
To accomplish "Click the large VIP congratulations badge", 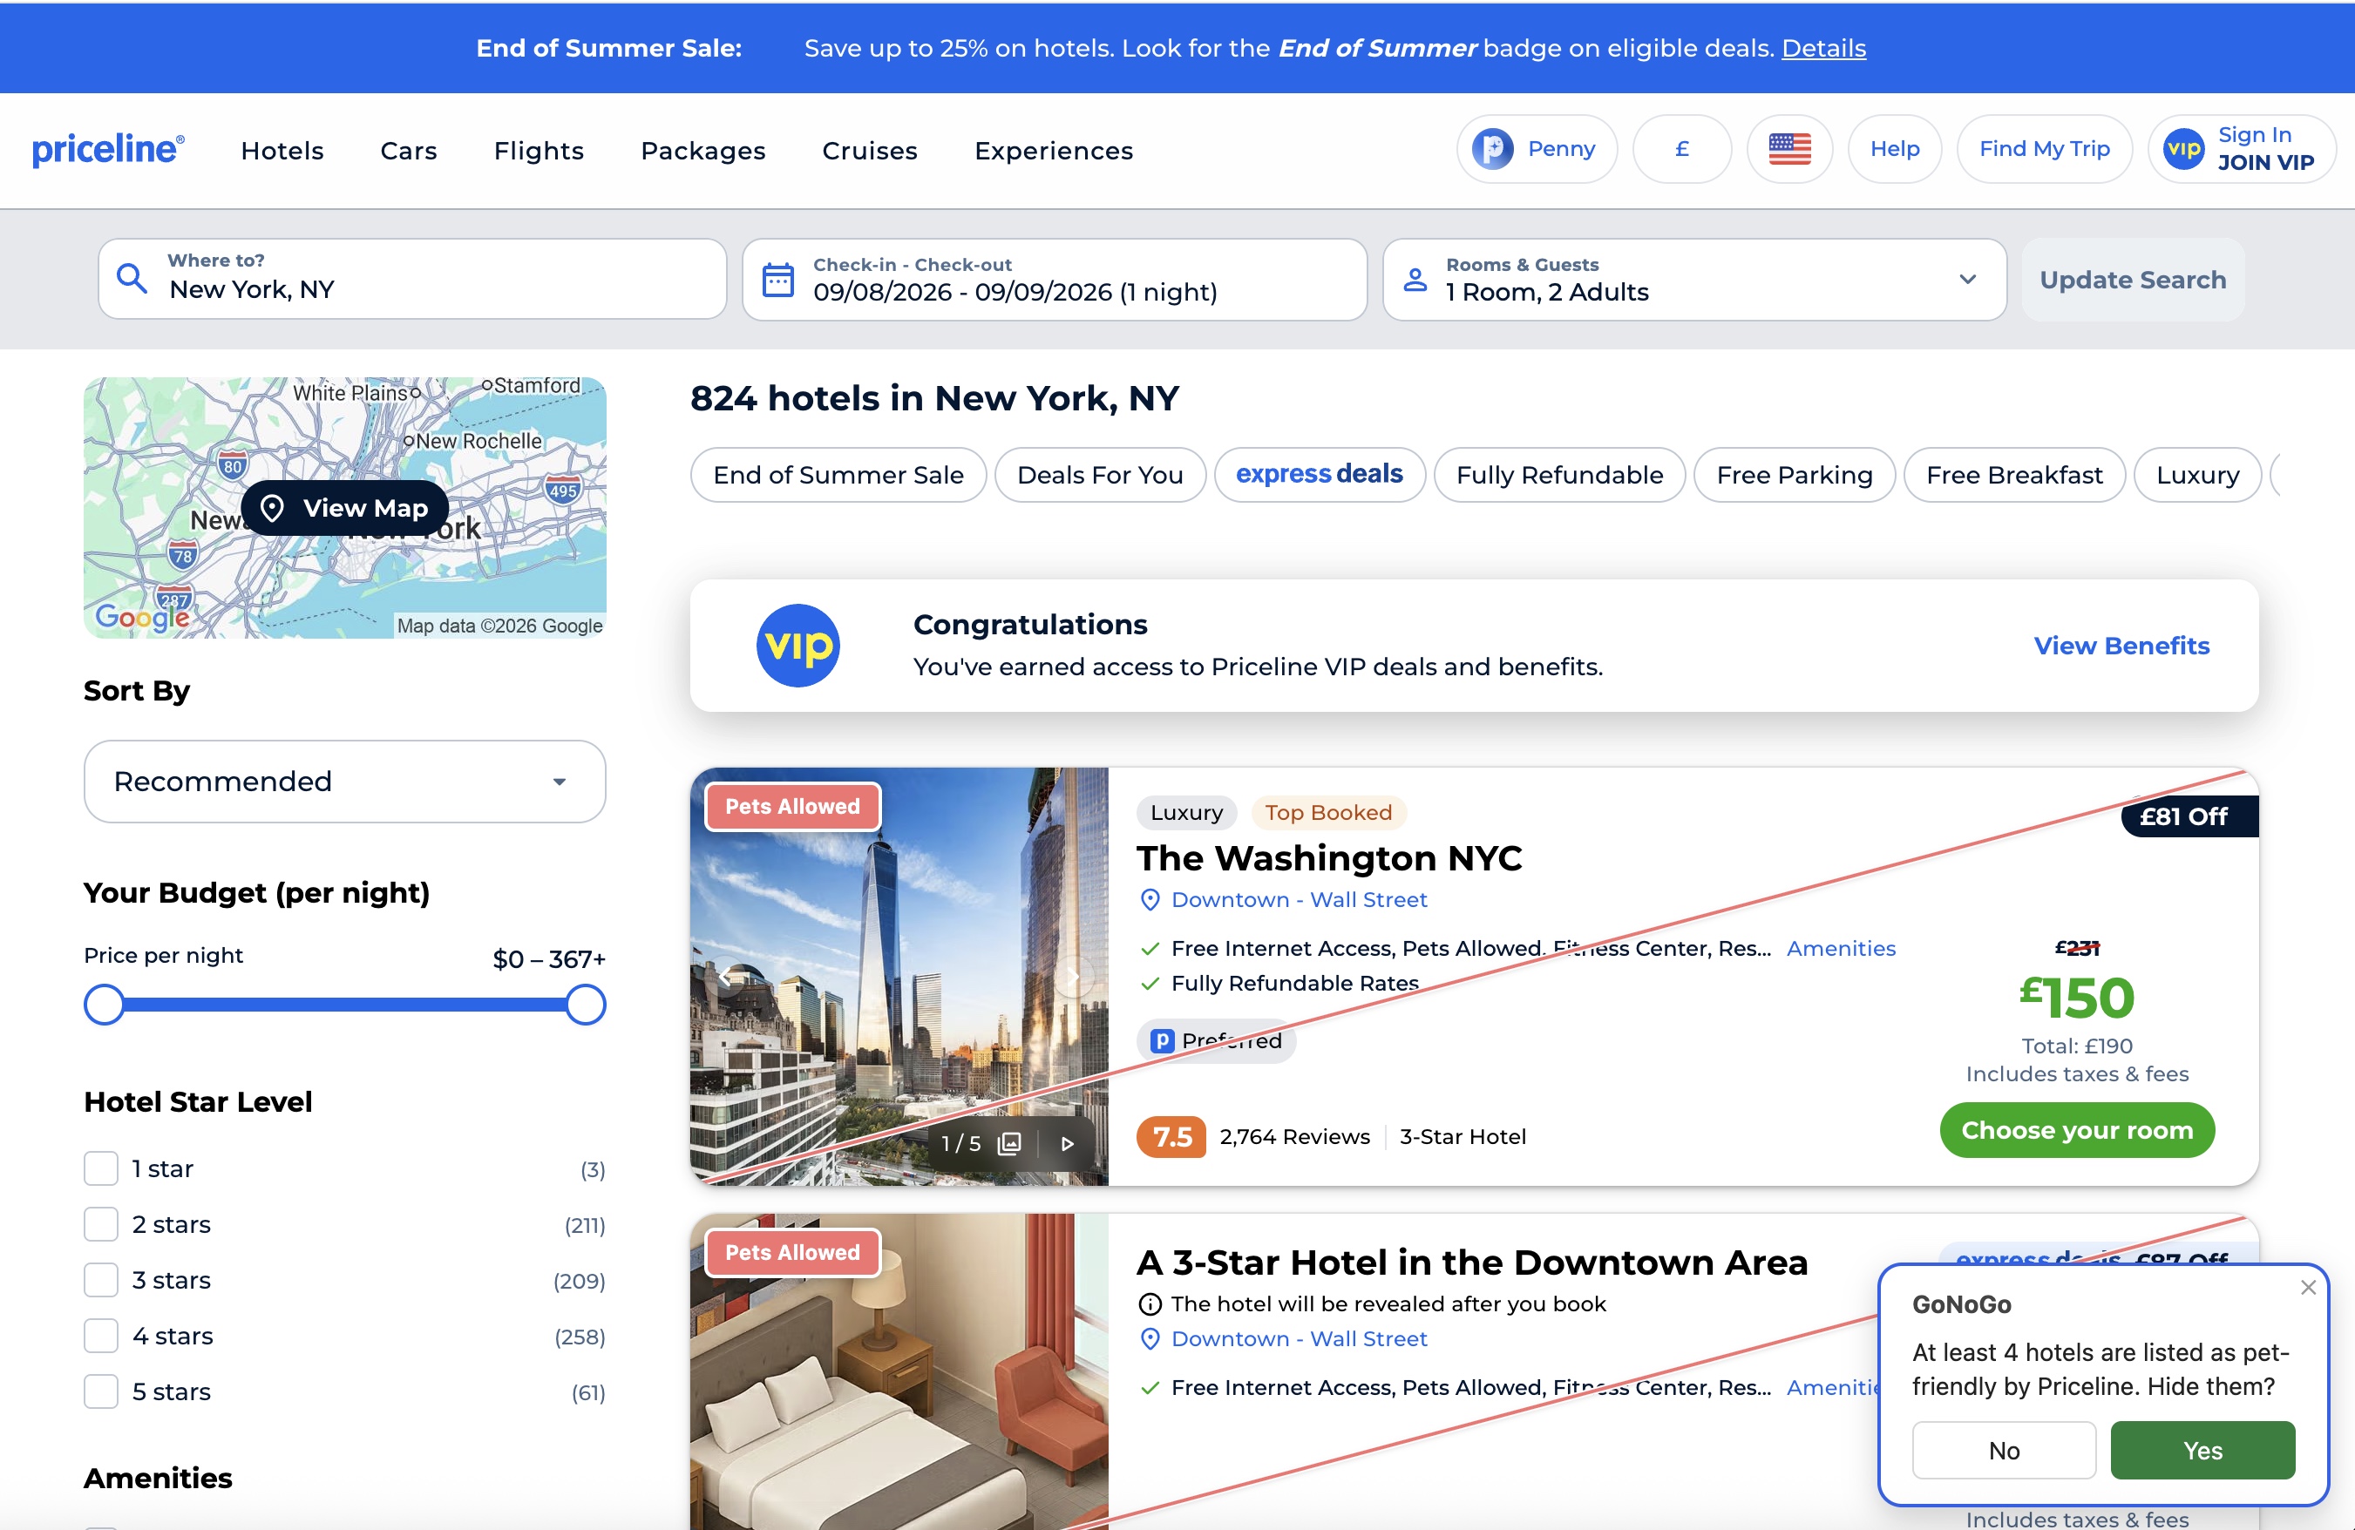I will pos(797,646).
